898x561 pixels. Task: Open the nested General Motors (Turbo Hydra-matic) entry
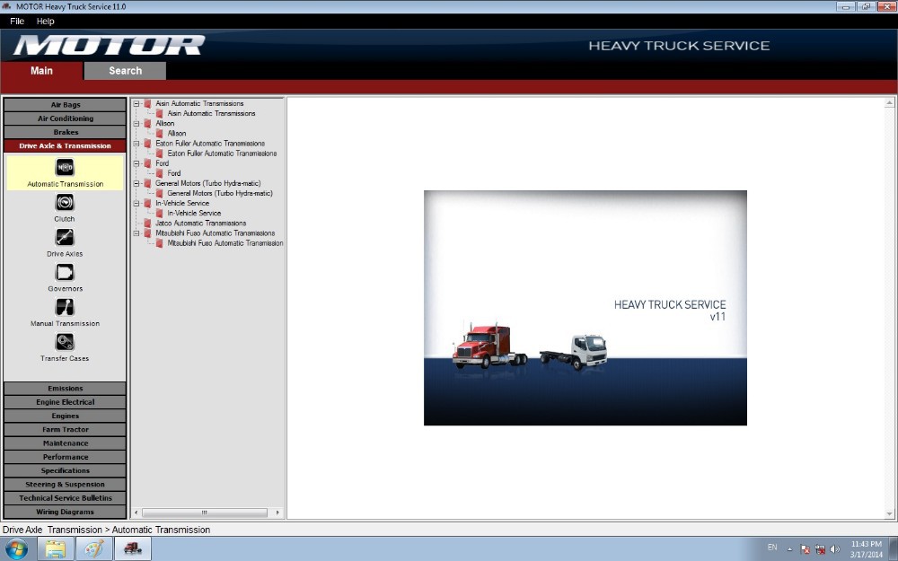[220, 194]
